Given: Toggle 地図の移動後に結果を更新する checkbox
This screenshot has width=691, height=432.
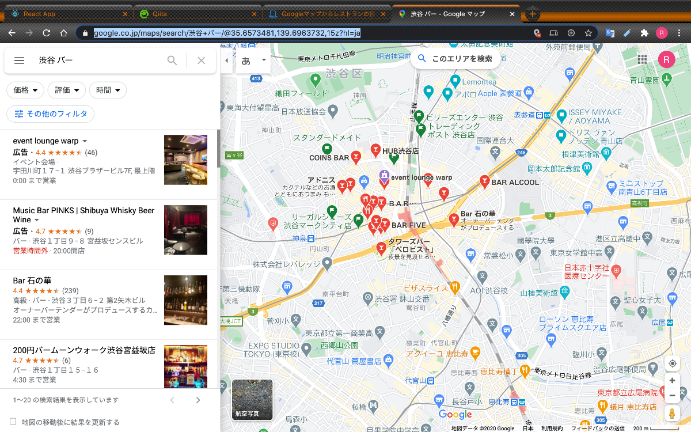Looking at the screenshot, I should coord(13,422).
